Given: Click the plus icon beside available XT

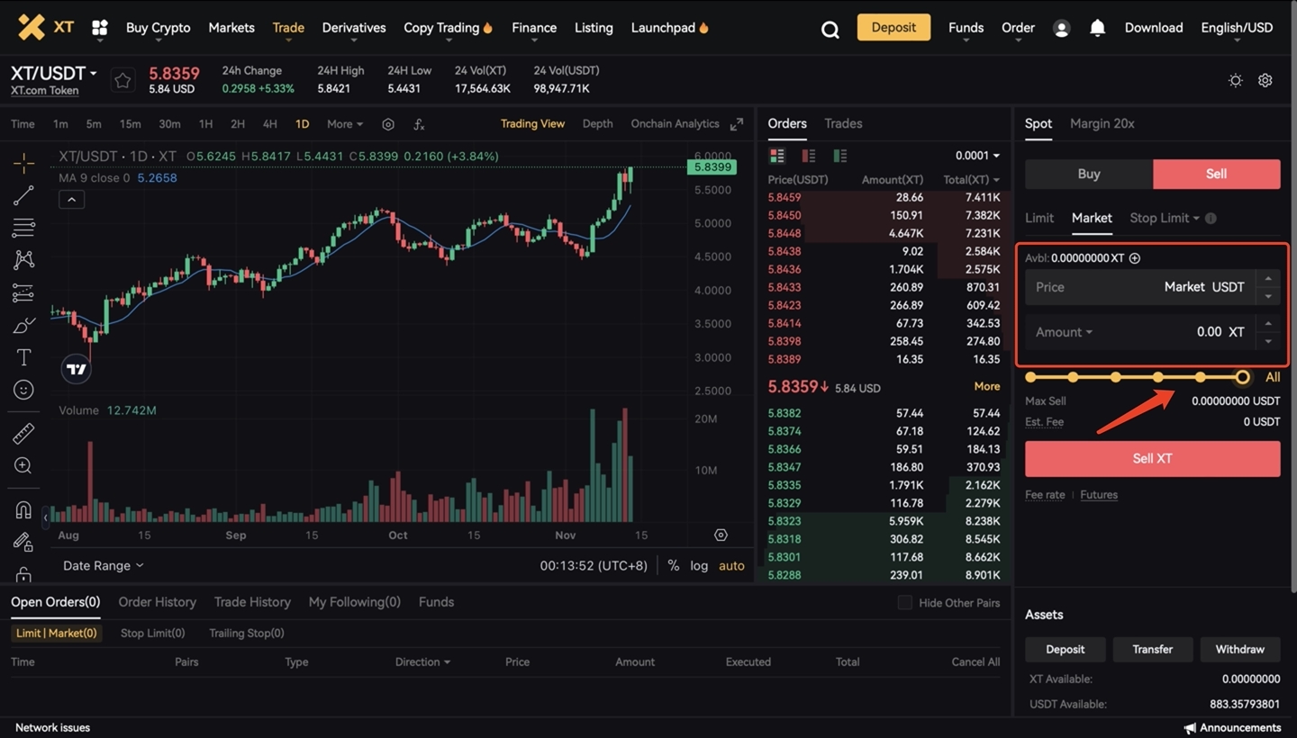Looking at the screenshot, I should point(1135,258).
